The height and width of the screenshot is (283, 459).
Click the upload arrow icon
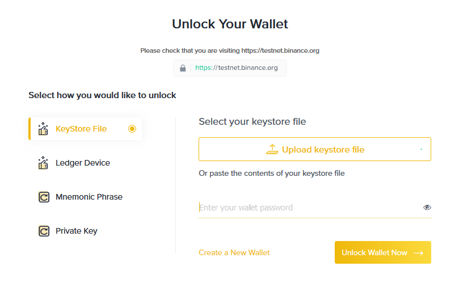point(272,149)
